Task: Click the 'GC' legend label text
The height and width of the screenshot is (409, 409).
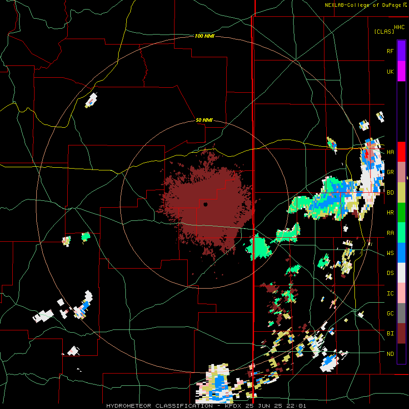Action: coord(390,314)
